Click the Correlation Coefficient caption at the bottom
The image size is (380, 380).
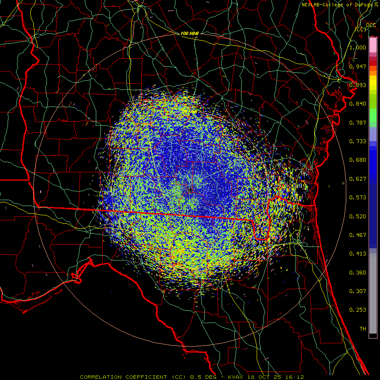click(192, 377)
